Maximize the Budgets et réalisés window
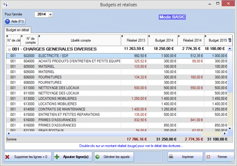 pos(218,3)
